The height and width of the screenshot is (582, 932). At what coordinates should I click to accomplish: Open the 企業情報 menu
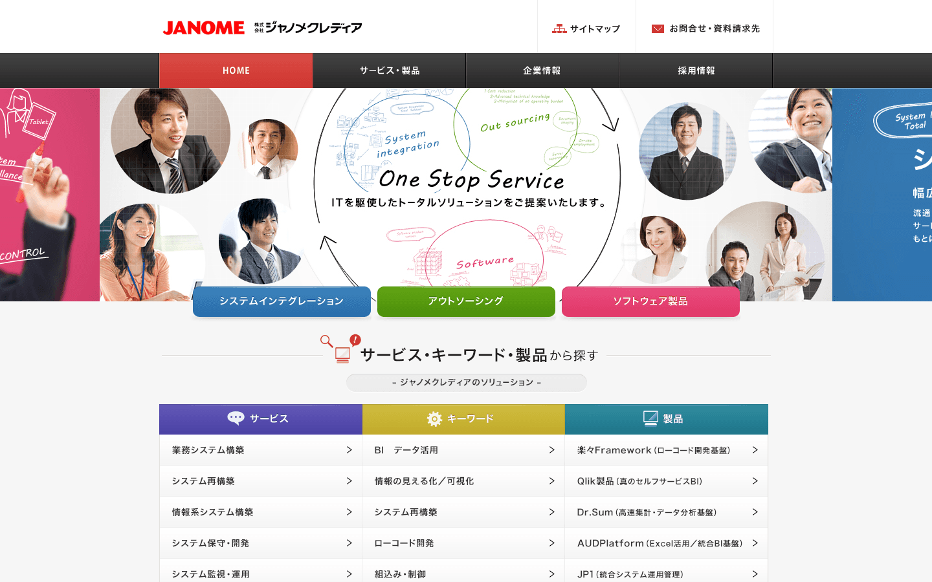coord(542,70)
